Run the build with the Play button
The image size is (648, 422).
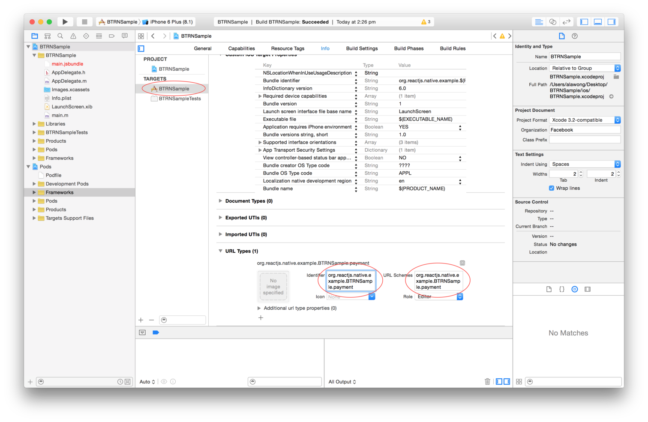coord(65,22)
